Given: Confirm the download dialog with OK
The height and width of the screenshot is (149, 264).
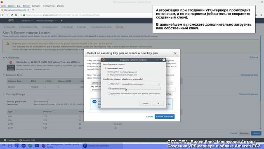Looking at the screenshot, I should (x=158, y=103).
